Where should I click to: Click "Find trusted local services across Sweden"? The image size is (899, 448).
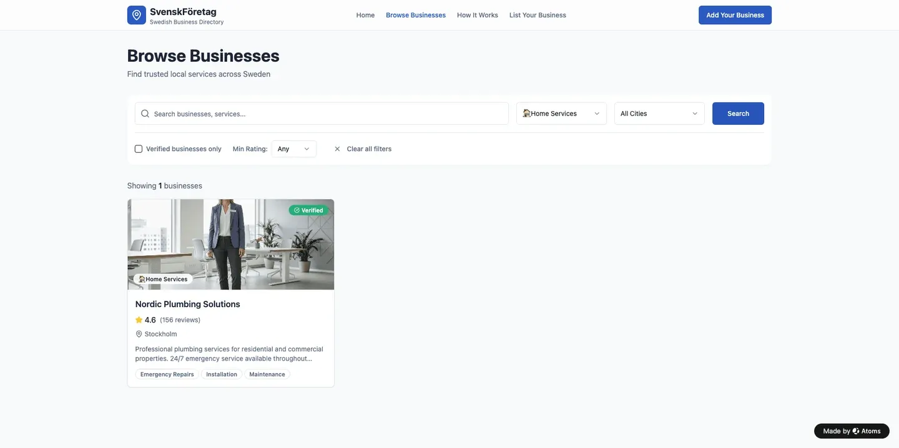tap(199, 74)
